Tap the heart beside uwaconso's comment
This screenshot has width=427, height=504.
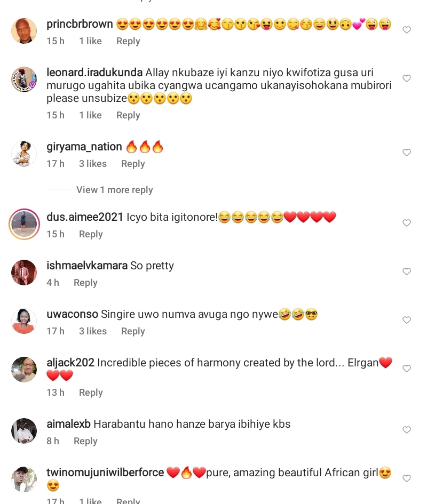click(407, 320)
